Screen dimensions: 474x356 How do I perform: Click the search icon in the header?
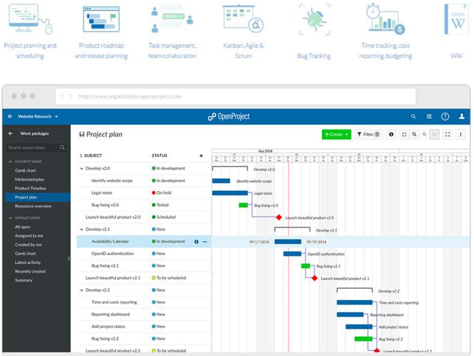click(x=413, y=116)
